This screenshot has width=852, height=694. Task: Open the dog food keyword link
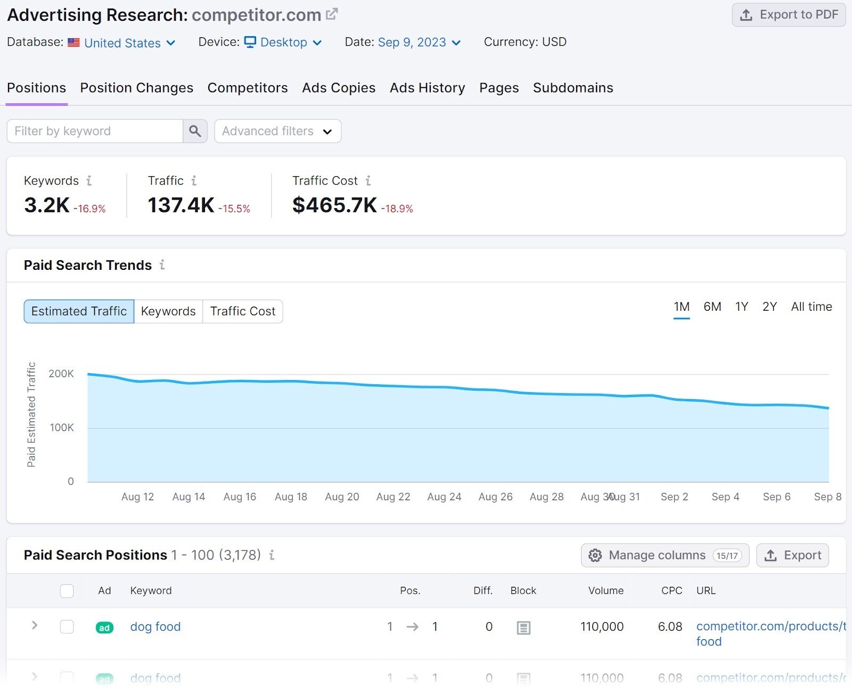point(155,627)
